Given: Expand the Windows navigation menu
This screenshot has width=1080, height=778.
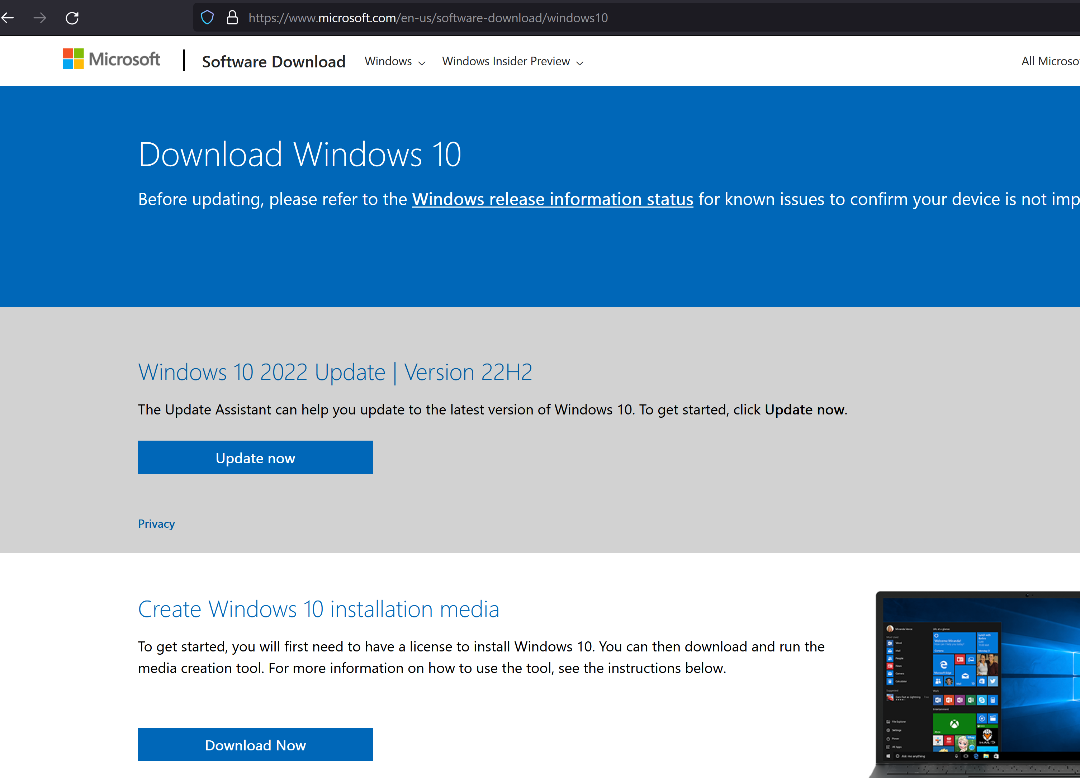Looking at the screenshot, I should (395, 61).
